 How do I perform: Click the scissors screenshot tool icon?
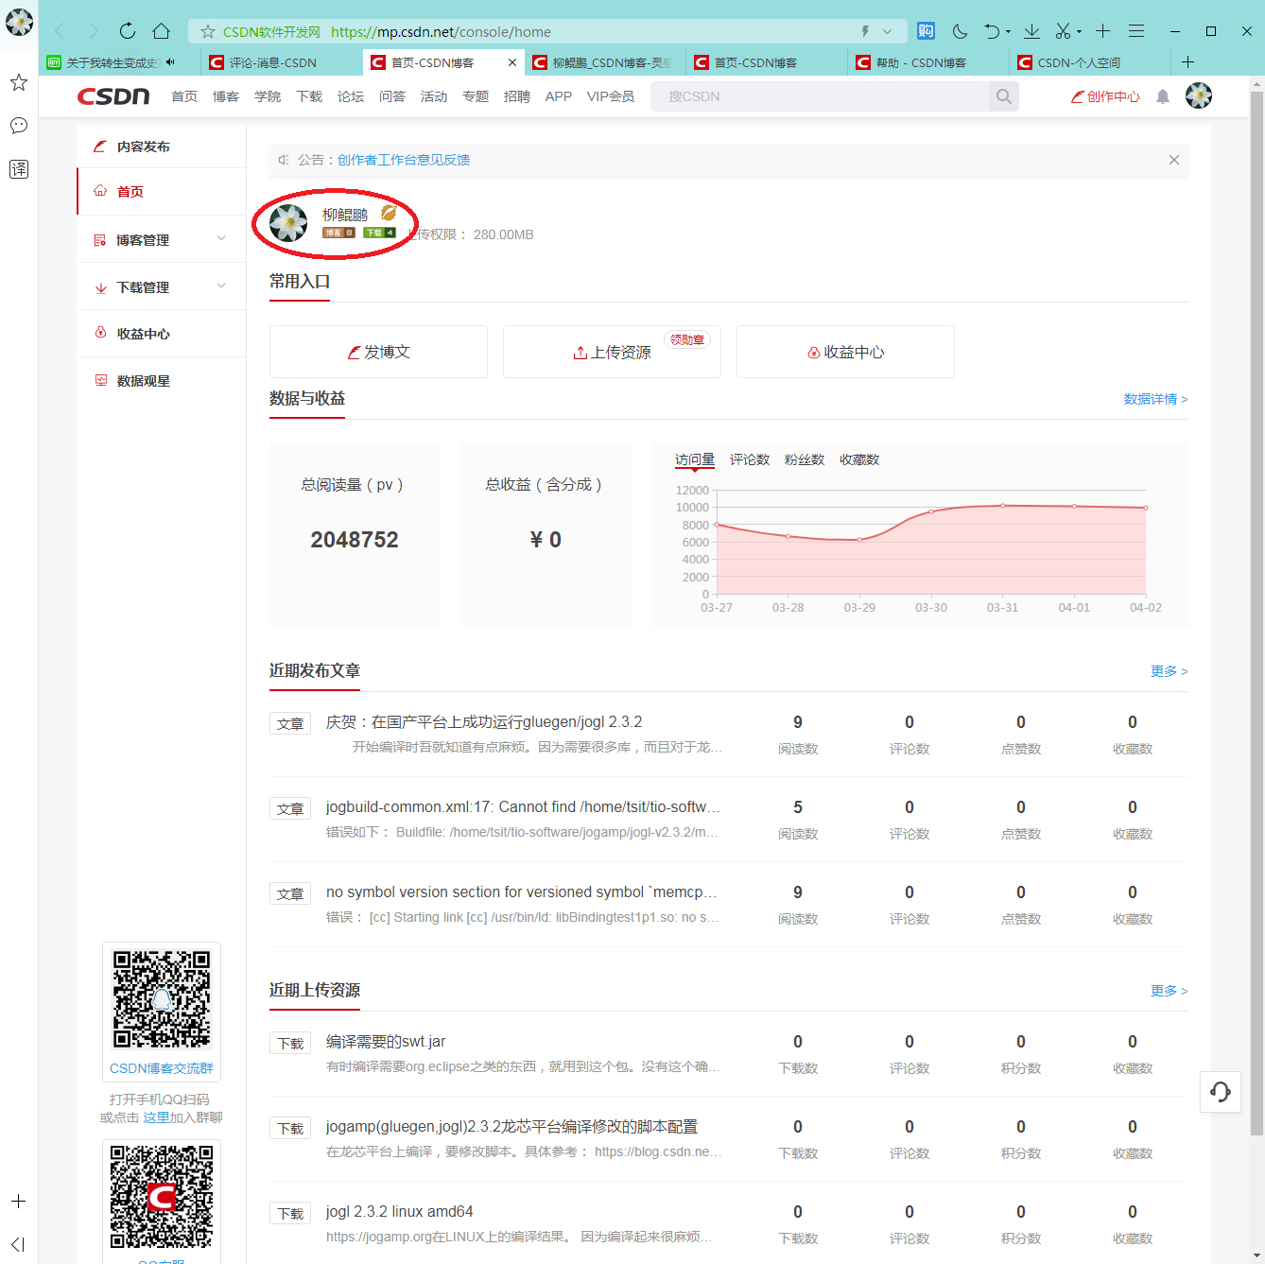click(1064, 31)
